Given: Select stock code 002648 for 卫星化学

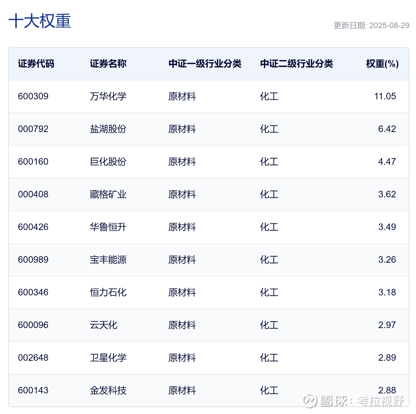Looking at the screenshot, I should [33, 358].
